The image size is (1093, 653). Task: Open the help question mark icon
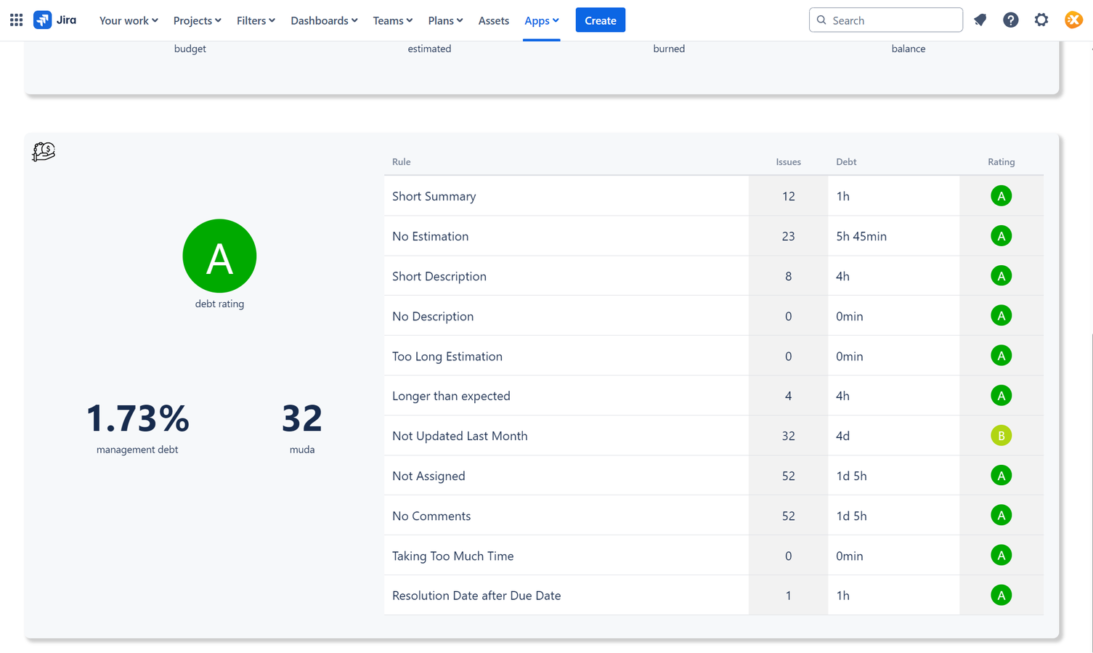coord(1010,20)
